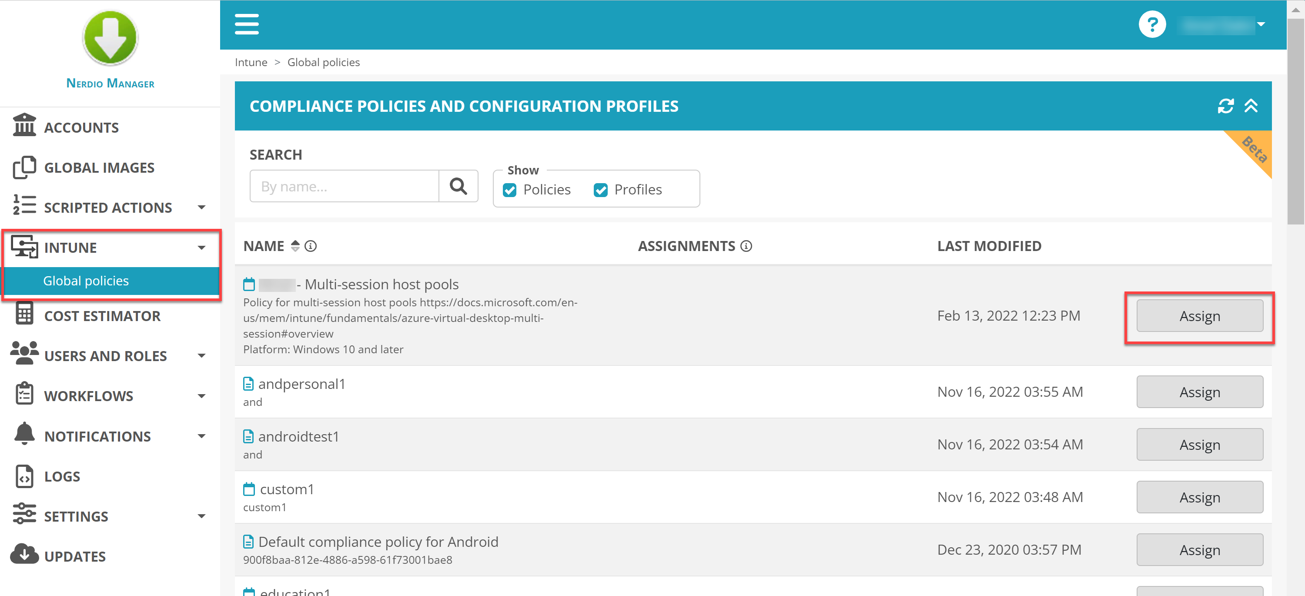Screen dimensions: 1305x596
Task: Sort by NAME using sort arrows
Action: (295, 246)
